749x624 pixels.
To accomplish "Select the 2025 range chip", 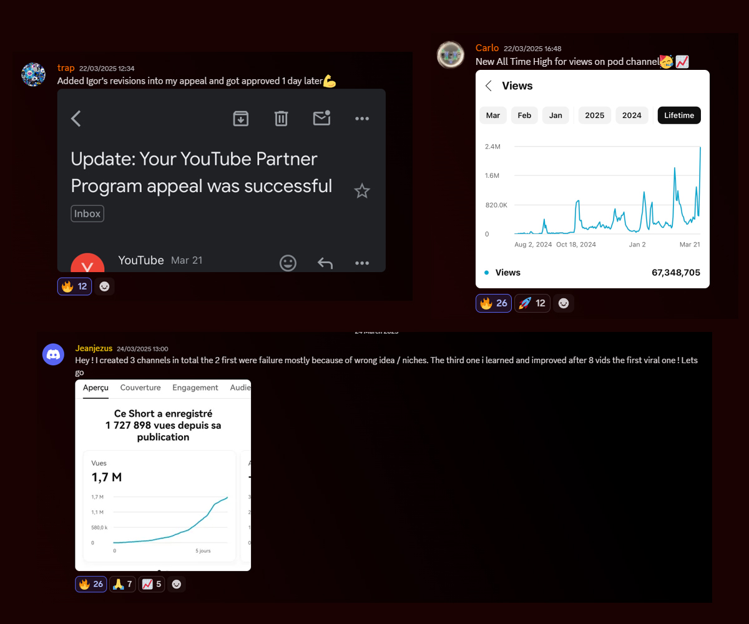I will pos(594,115).
